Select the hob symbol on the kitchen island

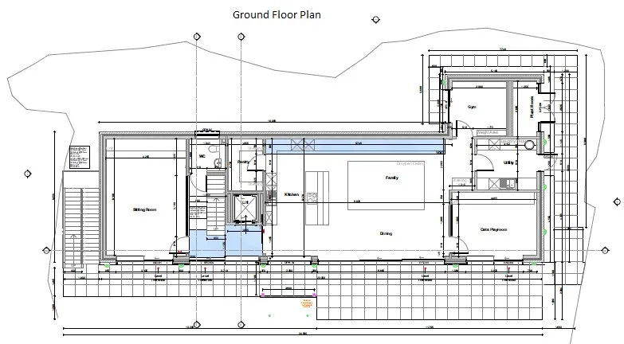coord(312,197)
